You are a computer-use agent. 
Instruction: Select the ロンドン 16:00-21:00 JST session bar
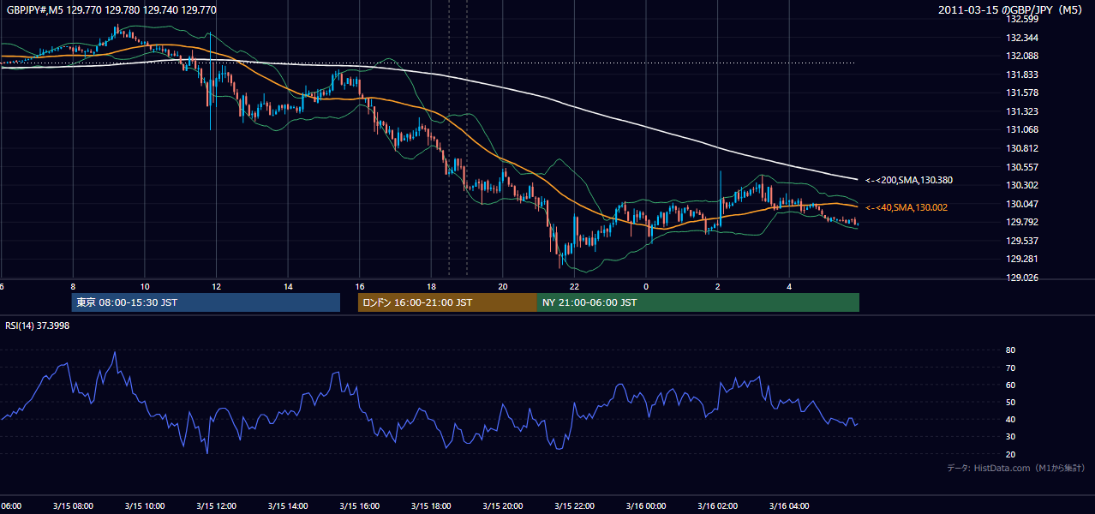pos(447,302)
